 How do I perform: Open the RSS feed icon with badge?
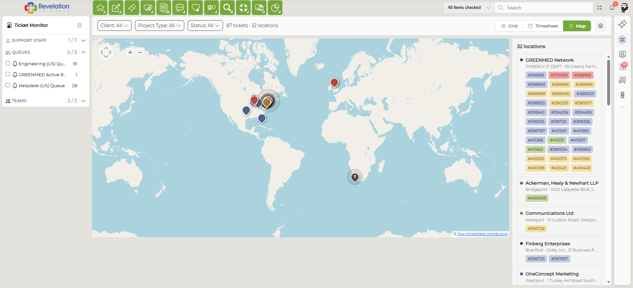pyautogui.click(x=622, y=67)
